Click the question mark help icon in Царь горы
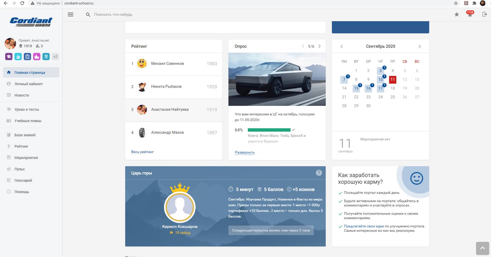Viewport: 491px width, 257px height. [x=319, y=173]
